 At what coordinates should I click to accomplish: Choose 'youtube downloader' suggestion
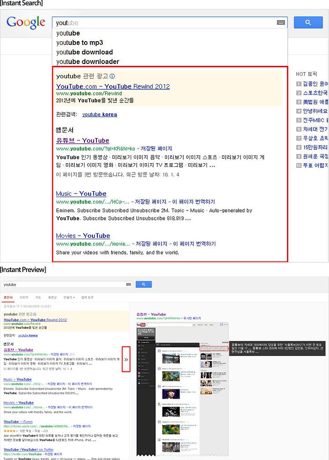(x=88, y=62)
